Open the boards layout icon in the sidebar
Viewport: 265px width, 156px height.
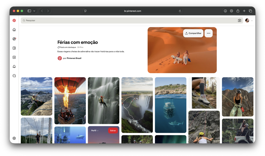click(14, 48)
